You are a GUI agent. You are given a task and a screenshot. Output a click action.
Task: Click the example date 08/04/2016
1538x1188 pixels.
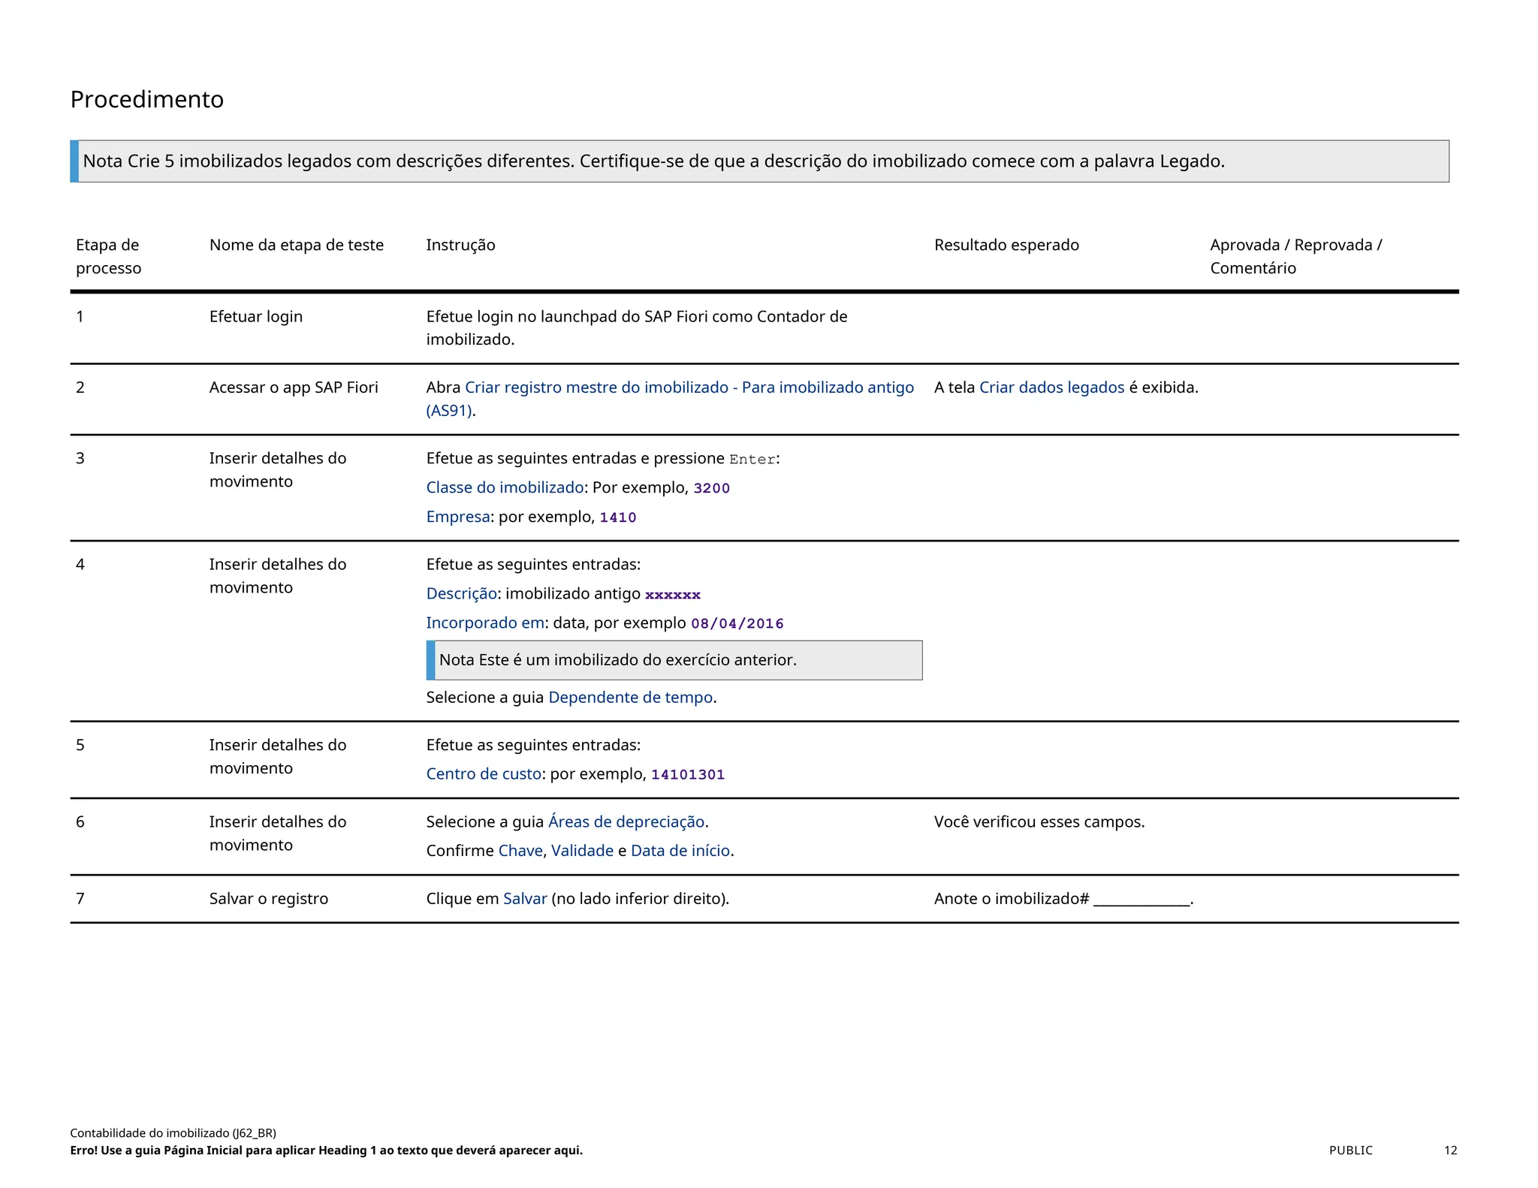click(x=737, y=623)
